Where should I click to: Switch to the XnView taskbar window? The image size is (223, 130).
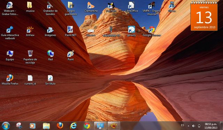coord(114,125)
